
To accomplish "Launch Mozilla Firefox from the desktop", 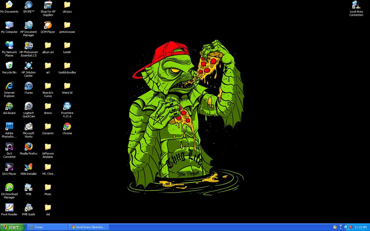I will (29, 147).
